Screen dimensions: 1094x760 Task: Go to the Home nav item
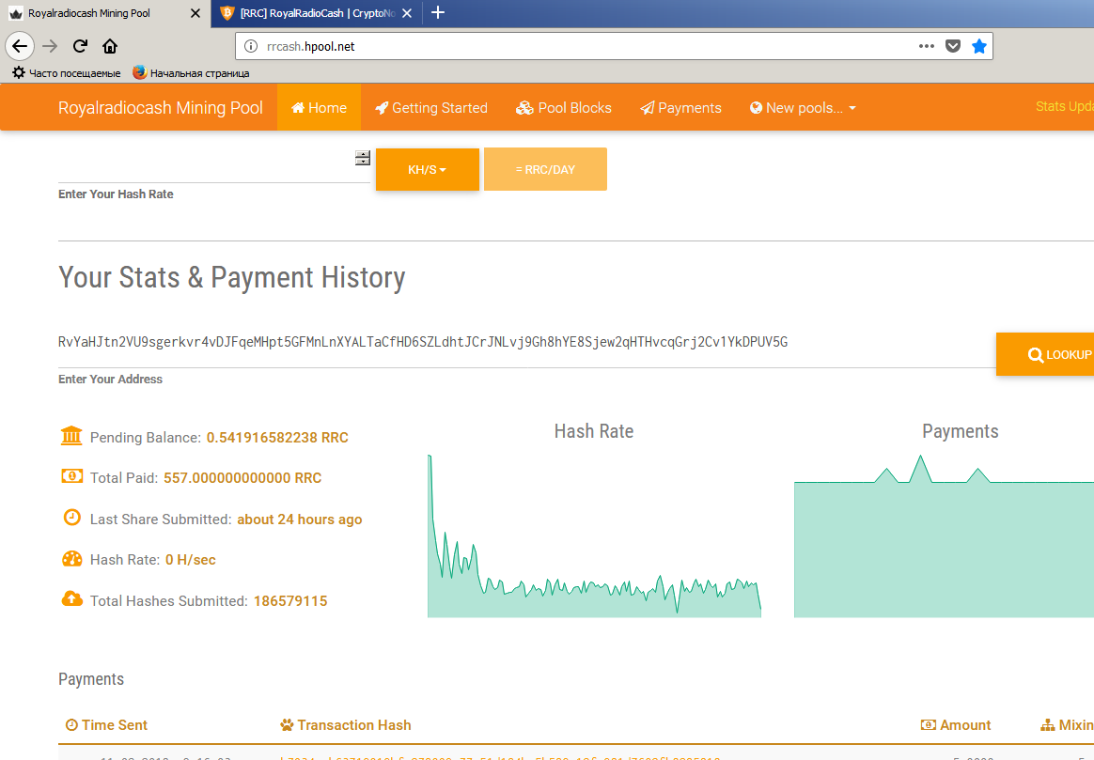point(319,107)
